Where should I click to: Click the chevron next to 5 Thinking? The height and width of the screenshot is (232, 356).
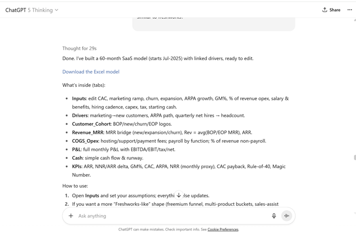pyautogui.click(x=56, y=10)
